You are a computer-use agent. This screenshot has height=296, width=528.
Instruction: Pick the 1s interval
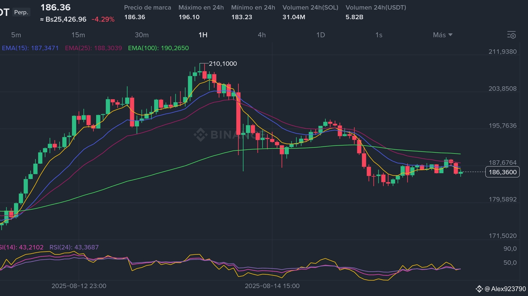pos(379,35)
